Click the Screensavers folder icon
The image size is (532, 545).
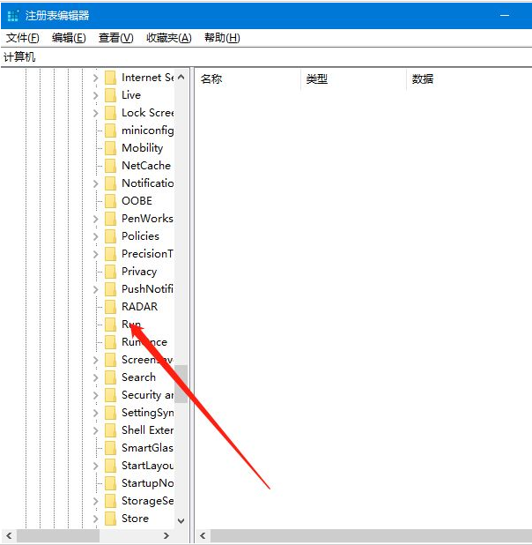click(x=110, y=360)
